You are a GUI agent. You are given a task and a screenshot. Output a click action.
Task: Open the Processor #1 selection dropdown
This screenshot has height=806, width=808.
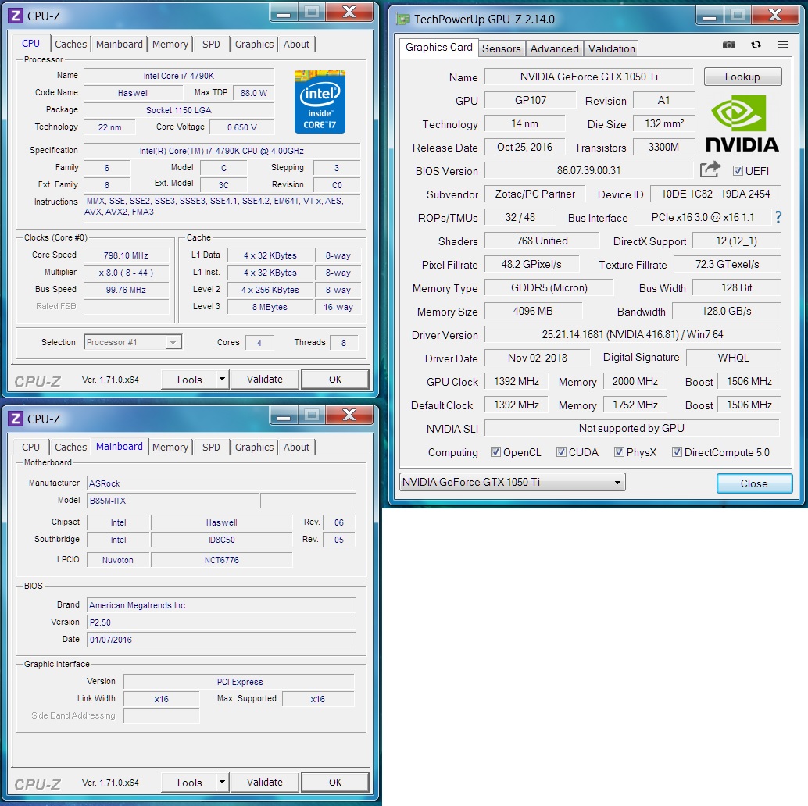(132, 342)
